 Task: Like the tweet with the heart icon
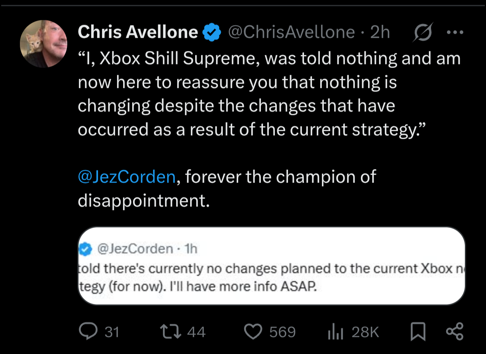click(253, 331)
